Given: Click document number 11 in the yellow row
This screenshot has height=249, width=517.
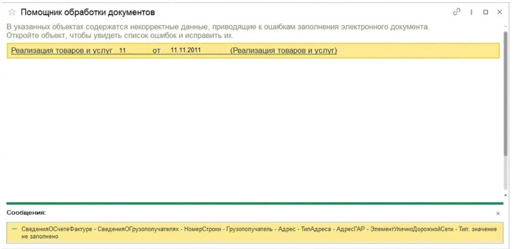Looking at the screenshot, I should pos(122,51).
